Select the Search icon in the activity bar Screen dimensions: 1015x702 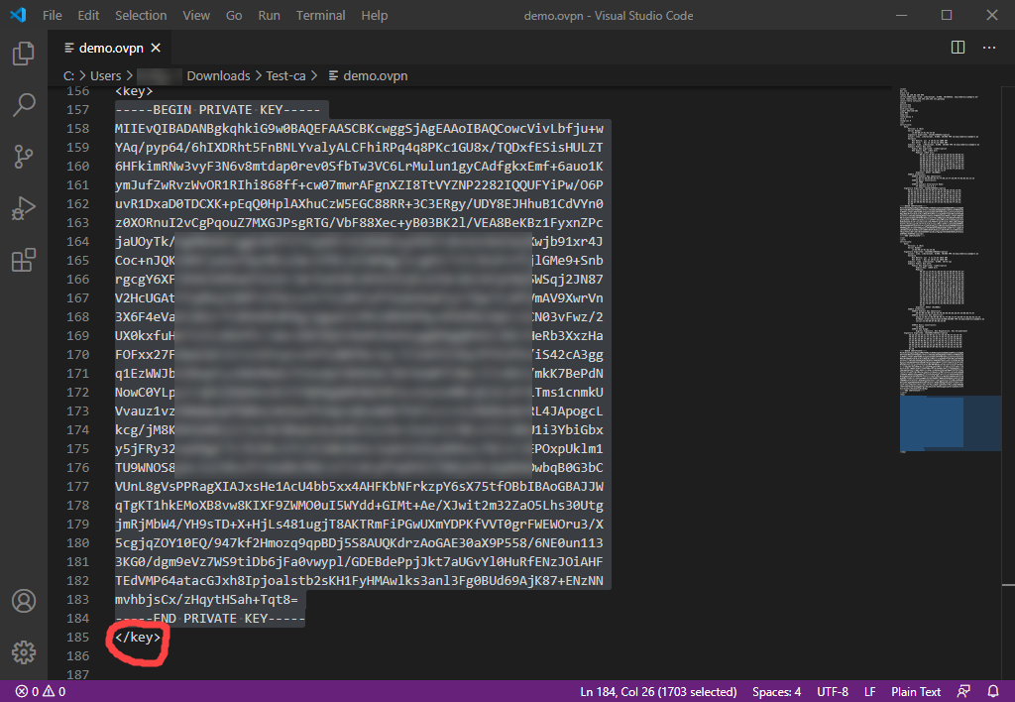tap(24, 105)
